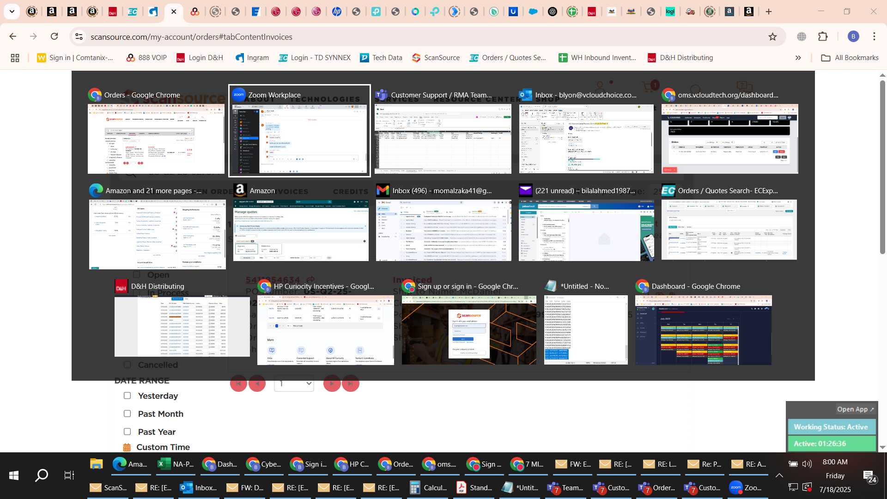Check the Past Month checkbox
Screen dimensions: 887x499
(x=127, y=414)
